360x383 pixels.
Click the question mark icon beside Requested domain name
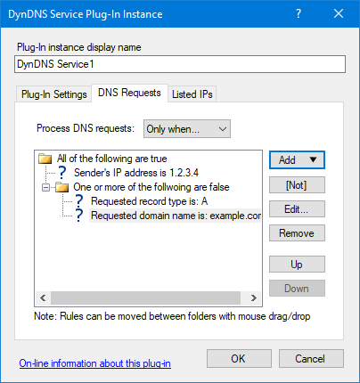78,216
